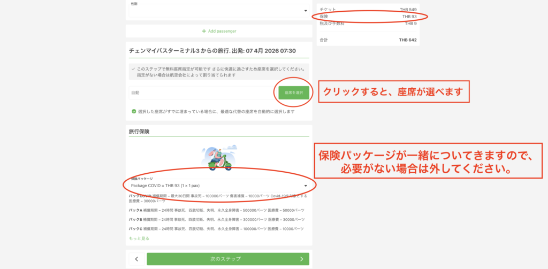
Task: Click the Add passenger text
Action: pos(222,31)
